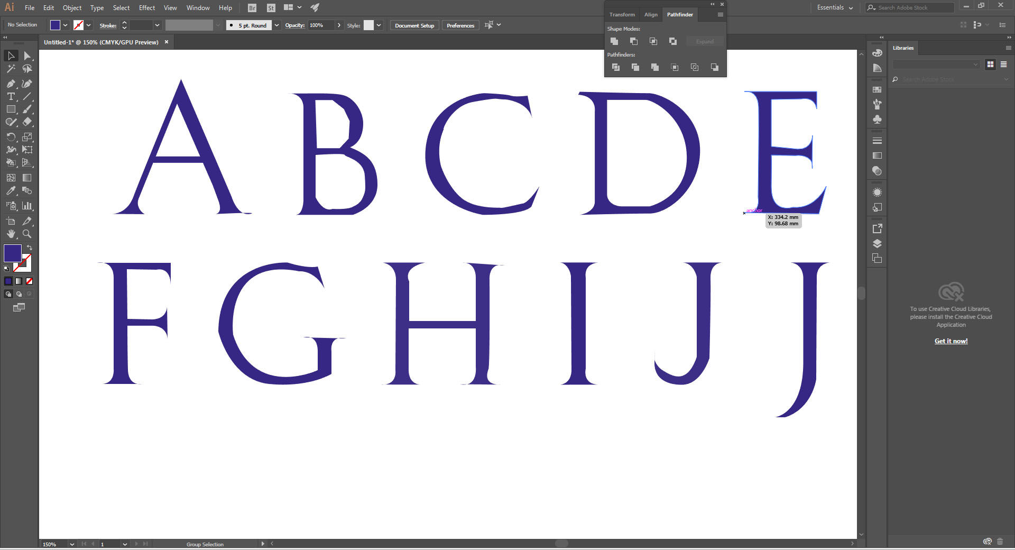Click the Preferences button
Image resolution: width=1015 pixels, height=550 pixels.
coord(460,25)
